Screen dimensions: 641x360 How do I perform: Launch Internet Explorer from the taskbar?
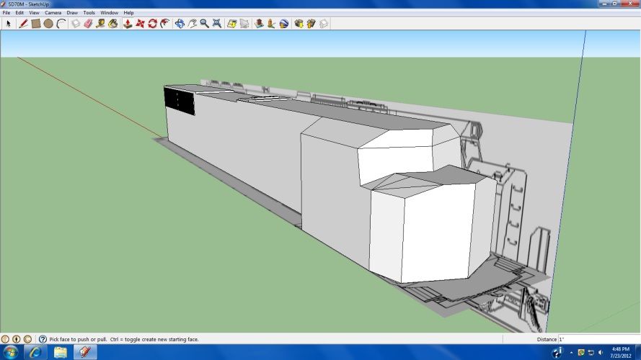pos(35,352)
